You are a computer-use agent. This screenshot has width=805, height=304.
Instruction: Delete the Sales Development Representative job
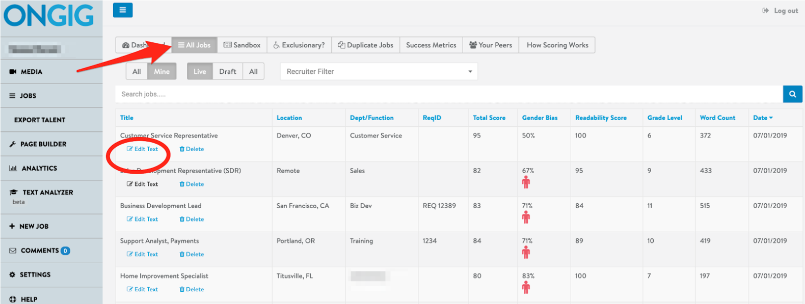pos(192,184)
